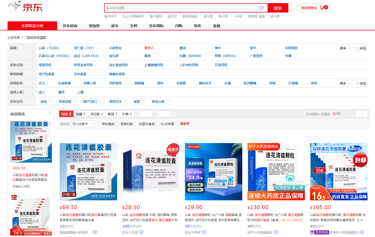Screen dimensions: 375x237
Task: Enable the 京东物流 checkbox
Action: tap(99, 124)
